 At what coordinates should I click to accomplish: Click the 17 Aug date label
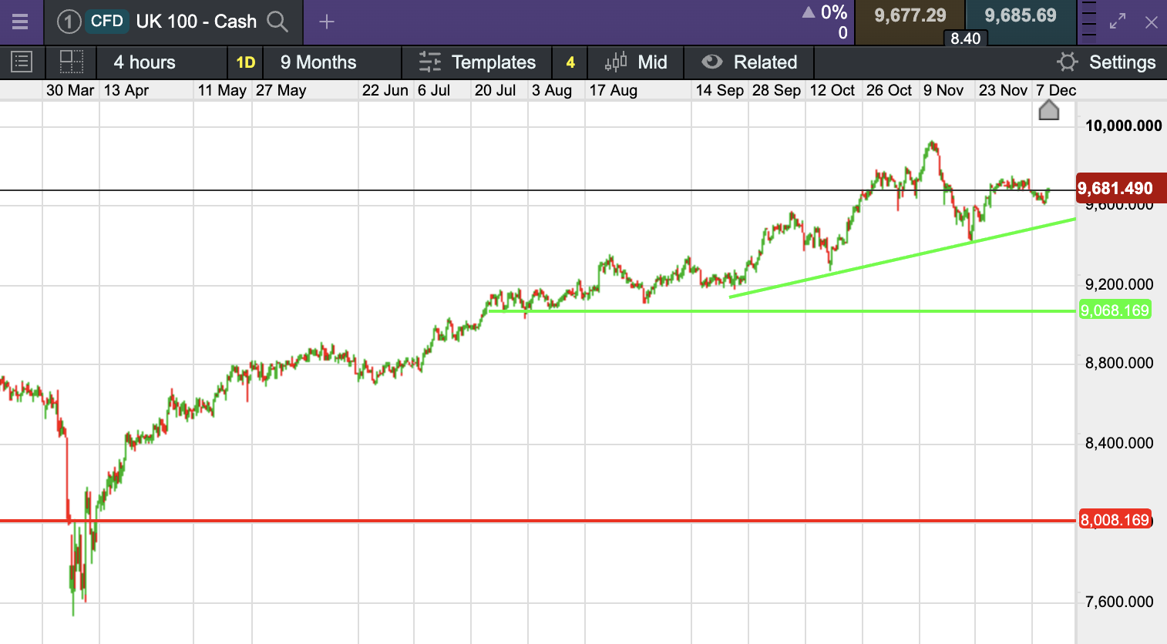[x=614, y=90]
